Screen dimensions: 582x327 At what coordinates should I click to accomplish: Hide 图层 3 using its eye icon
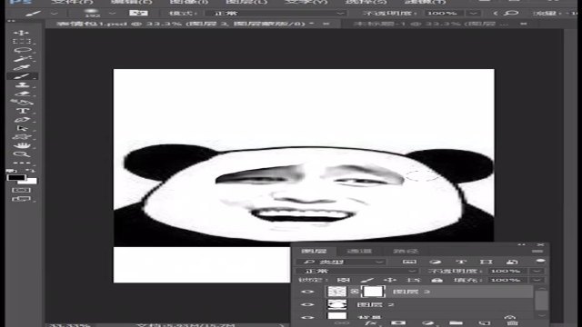click(x=307, y=292)
